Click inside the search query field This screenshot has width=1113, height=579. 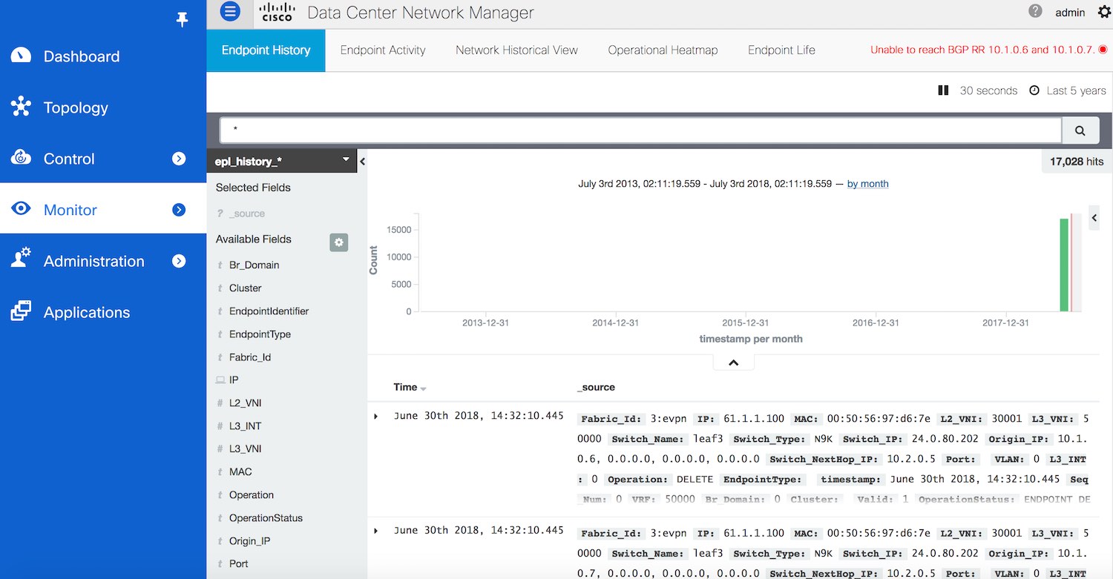(x=640, y=130)
